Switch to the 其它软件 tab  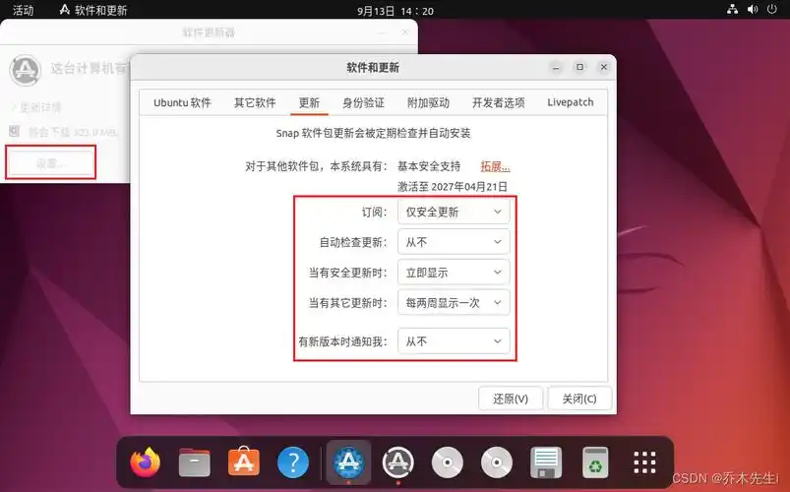(x=255, y=103)
